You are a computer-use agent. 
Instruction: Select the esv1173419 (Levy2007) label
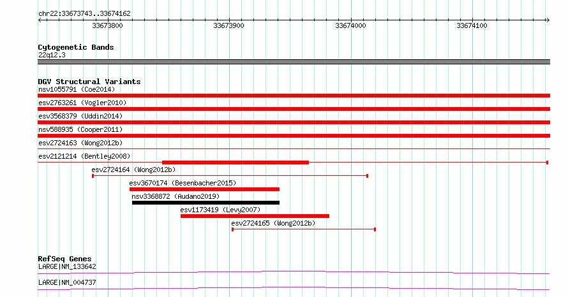(220, 210)
